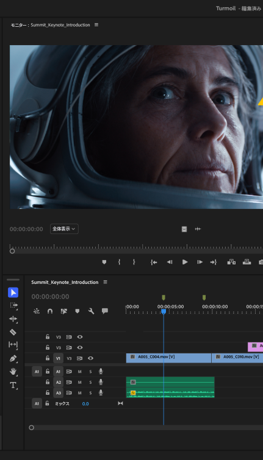This screenshot has width=263, height=460.
Task: Click the timeline marker near 00:00:10:00
Action: tap(204, 298)
